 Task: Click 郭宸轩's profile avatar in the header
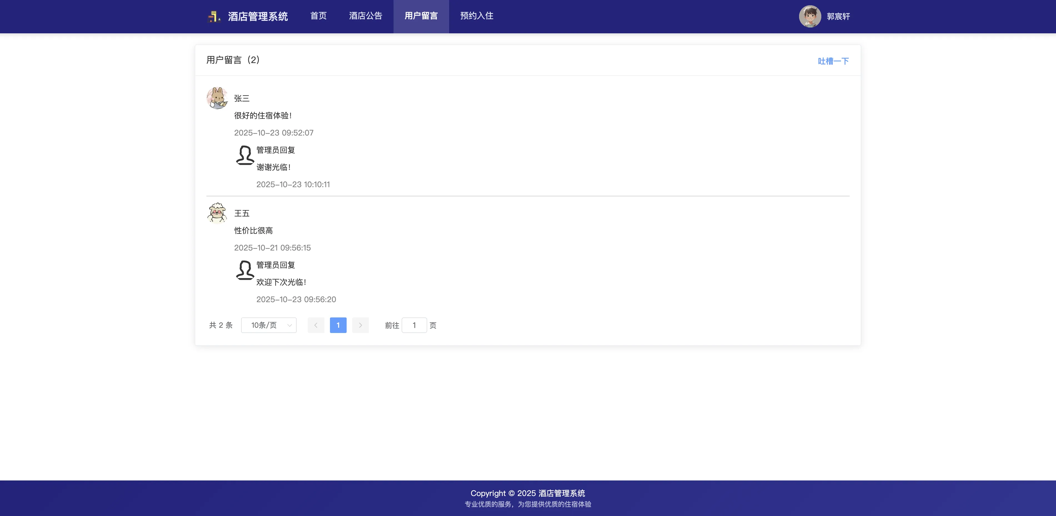[810, 16]
